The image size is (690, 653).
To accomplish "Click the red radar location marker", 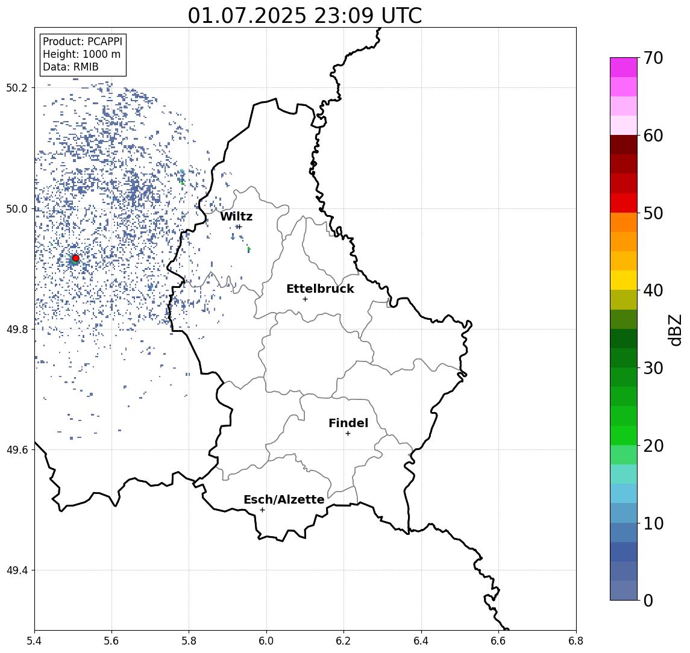I will pos(76,258).
